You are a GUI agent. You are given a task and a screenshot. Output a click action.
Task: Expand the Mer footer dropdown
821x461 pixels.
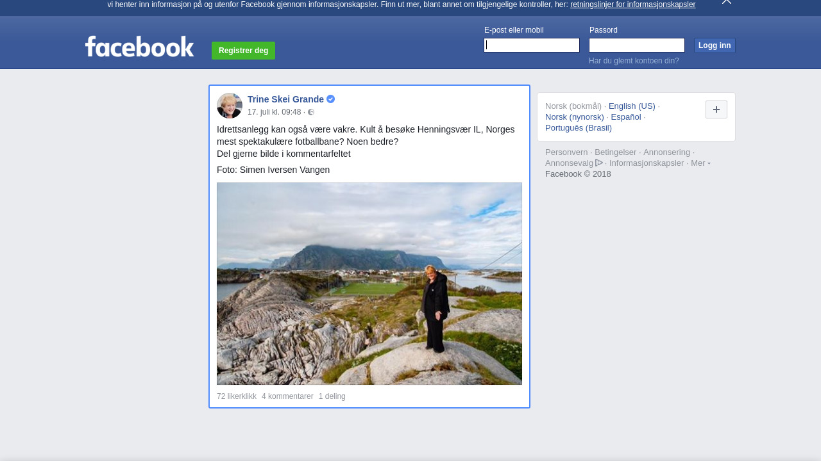pyautogui.click(x=700, y=163)
